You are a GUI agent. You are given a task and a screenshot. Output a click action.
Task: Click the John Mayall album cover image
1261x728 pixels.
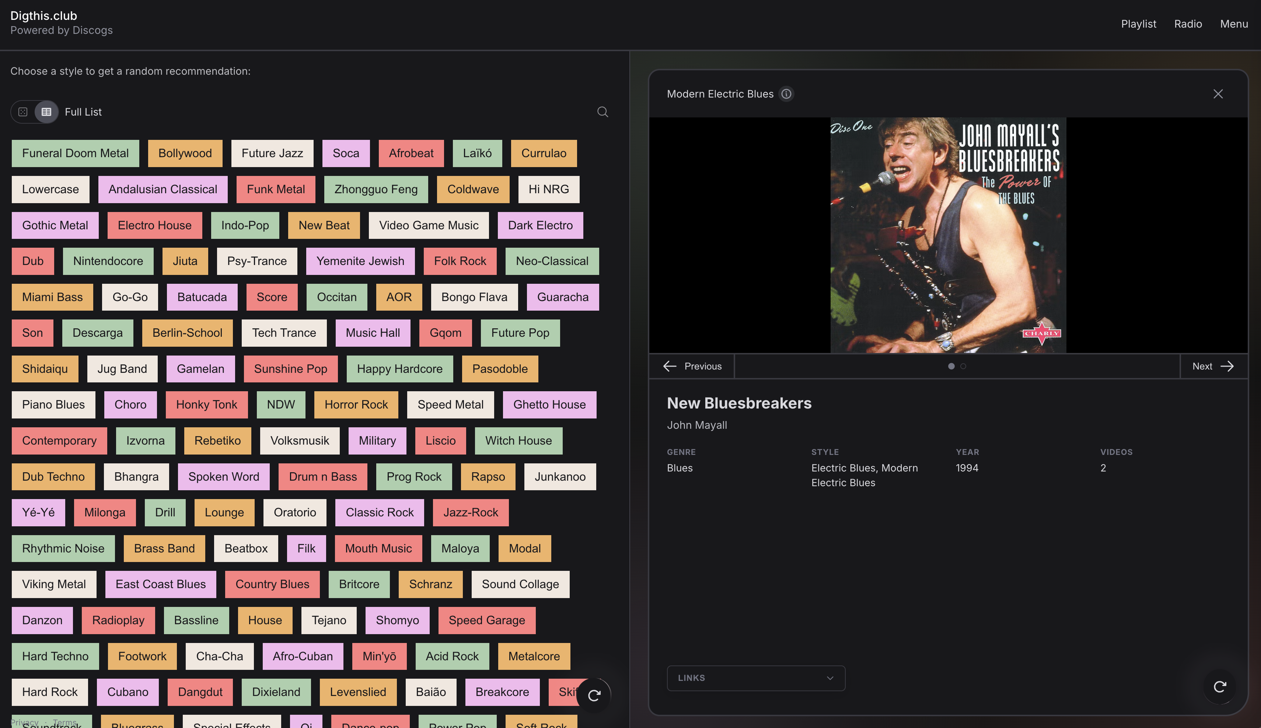948,235
